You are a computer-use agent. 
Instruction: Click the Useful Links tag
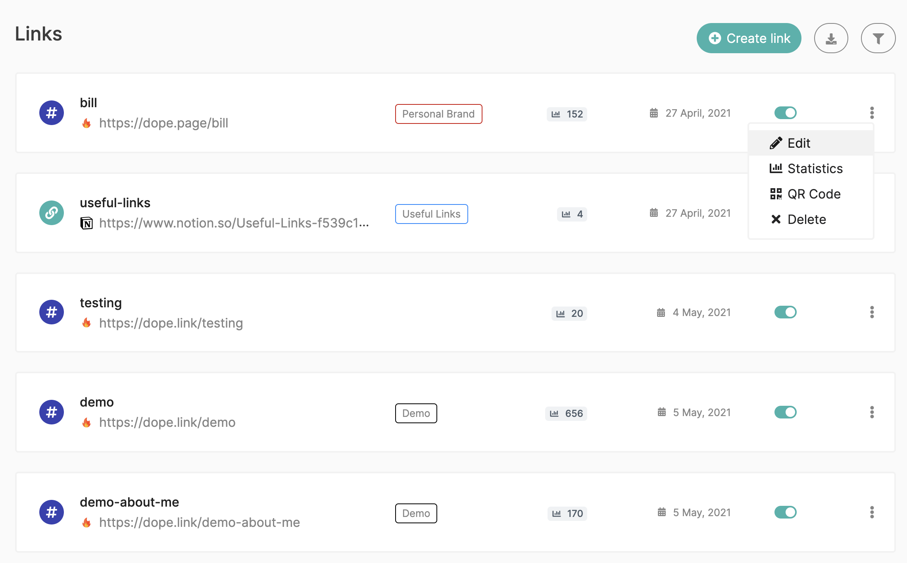coord(431,214)
